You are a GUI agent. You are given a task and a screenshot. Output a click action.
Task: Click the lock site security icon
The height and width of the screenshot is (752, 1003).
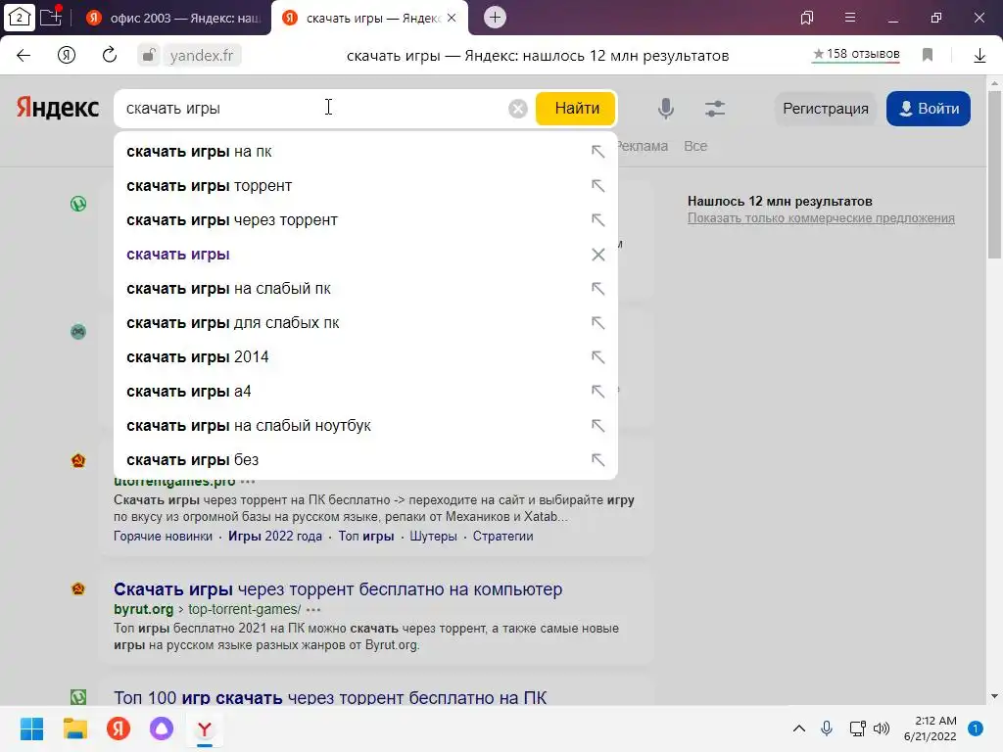[149, 56]
